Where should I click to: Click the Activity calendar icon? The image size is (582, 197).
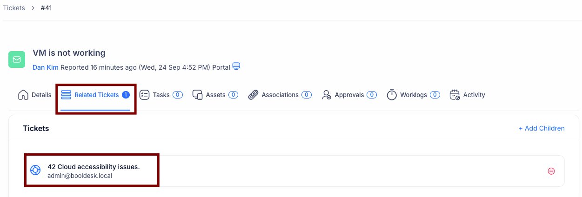[x=455, y=95]
